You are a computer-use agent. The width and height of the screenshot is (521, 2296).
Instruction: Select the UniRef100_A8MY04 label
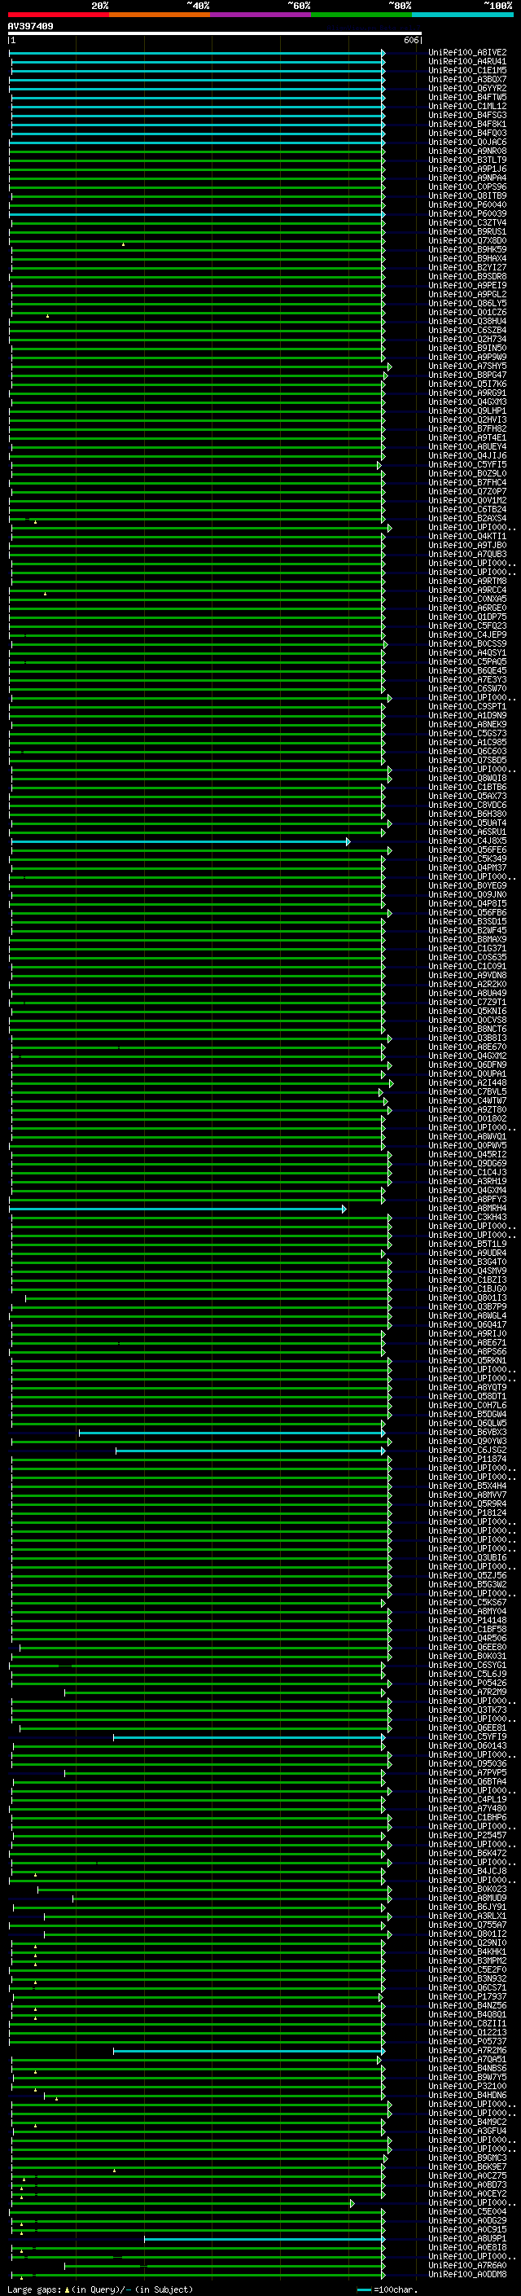[466, 1613]
